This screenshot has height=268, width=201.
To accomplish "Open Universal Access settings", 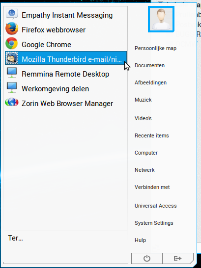I will tap(155, 206).
